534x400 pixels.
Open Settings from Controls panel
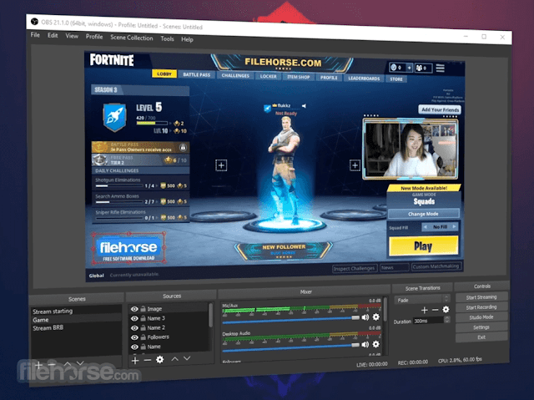481,327
